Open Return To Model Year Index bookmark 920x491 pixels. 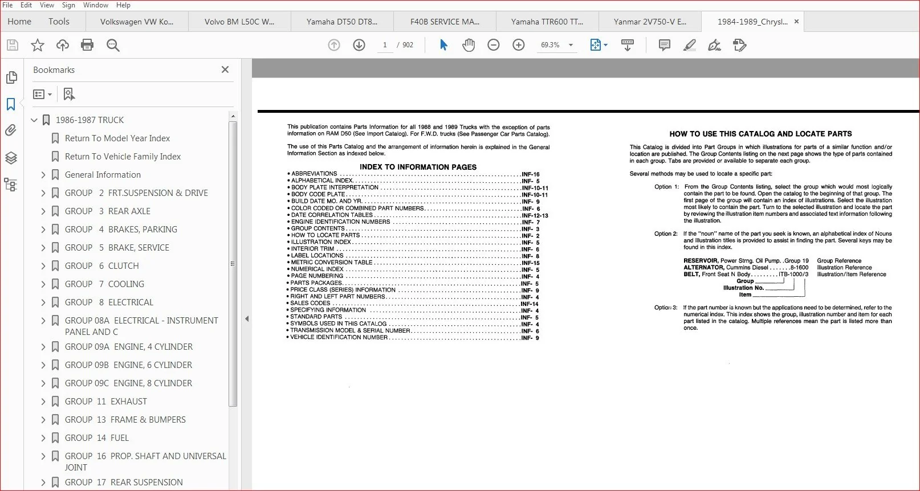(117, 138)
